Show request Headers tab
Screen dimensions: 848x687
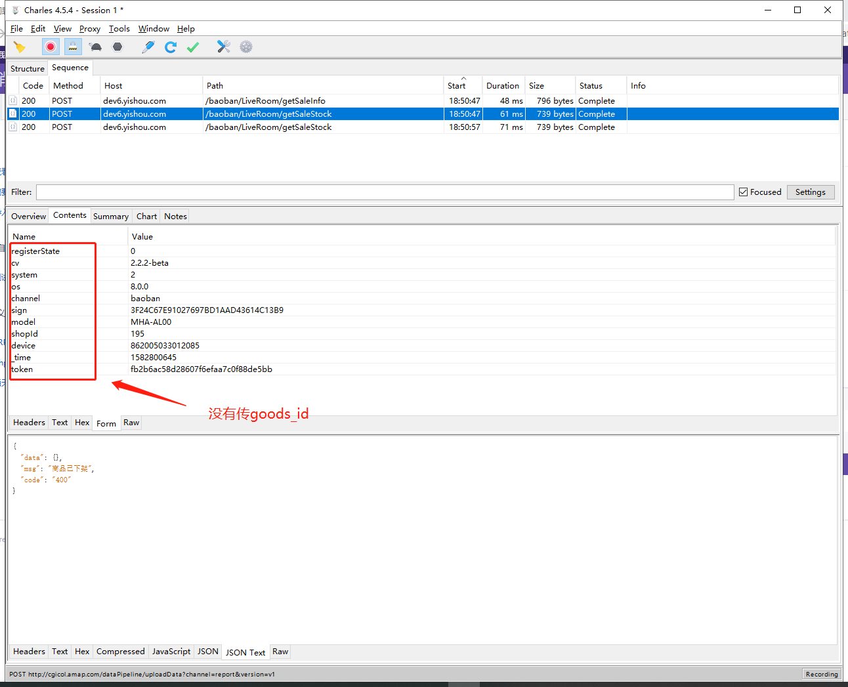pos(29,423)
